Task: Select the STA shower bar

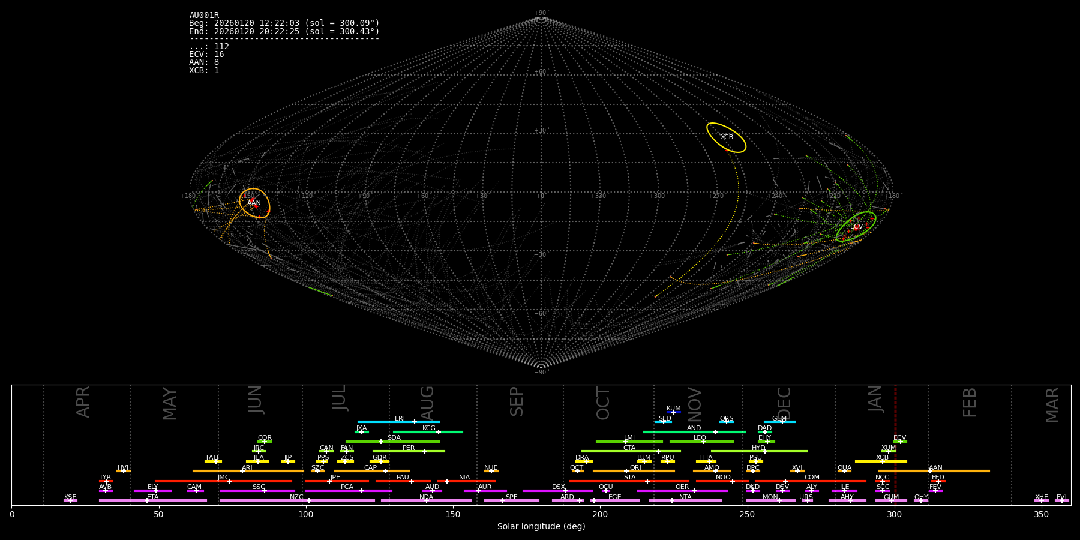Action: (629, 481)
